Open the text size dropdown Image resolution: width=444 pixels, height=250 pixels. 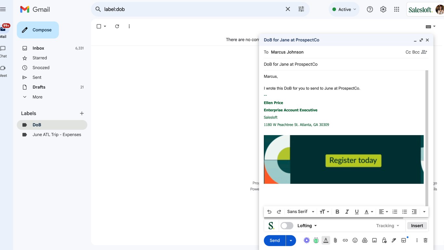coord(324,212)
